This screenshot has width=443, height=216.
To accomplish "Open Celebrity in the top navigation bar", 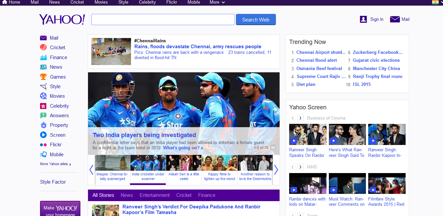I will tap(147, 2).
